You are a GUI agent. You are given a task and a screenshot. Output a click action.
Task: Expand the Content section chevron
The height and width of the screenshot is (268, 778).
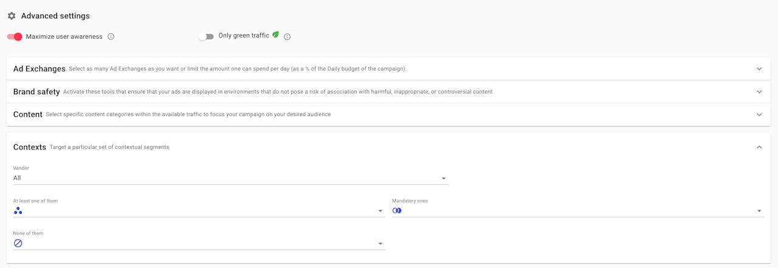[759, 114]
